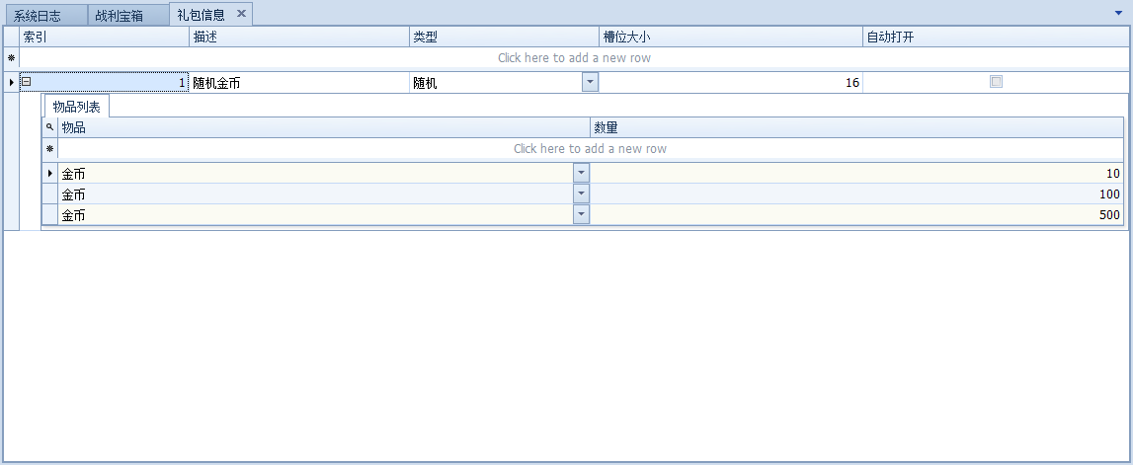Close the 礼包信息 tab
This screenshot has width=1133, height=465.
click(x=241, y=14)
